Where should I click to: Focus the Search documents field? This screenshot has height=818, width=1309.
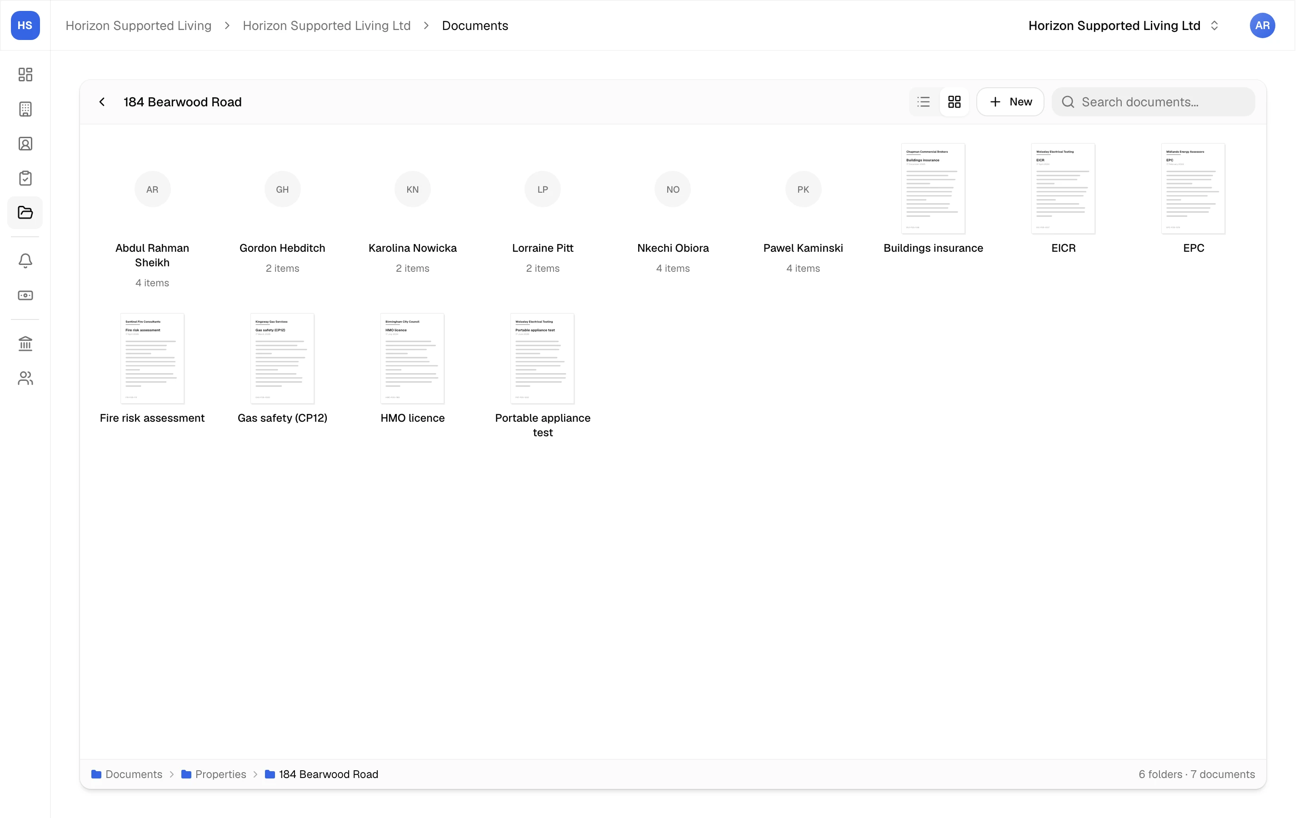(1153, 102)
